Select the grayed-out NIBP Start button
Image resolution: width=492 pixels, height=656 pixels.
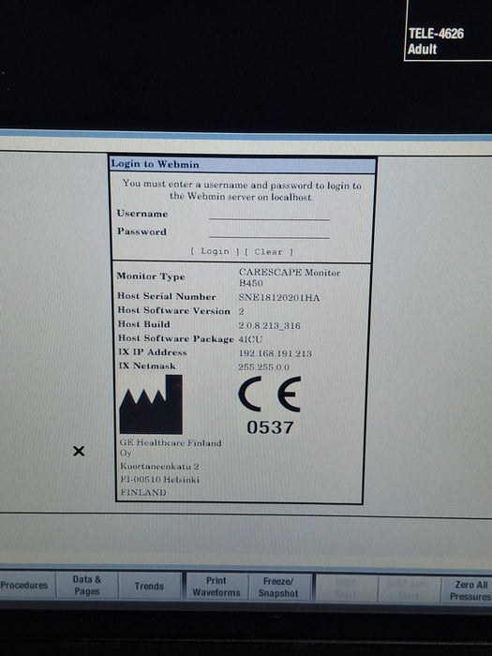[x=346, y=589]
